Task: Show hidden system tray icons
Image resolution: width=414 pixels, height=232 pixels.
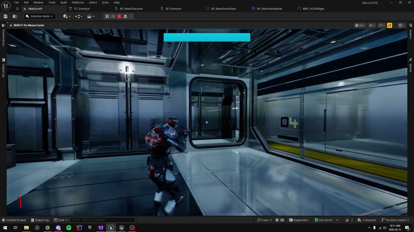Action: pos(369,228)
